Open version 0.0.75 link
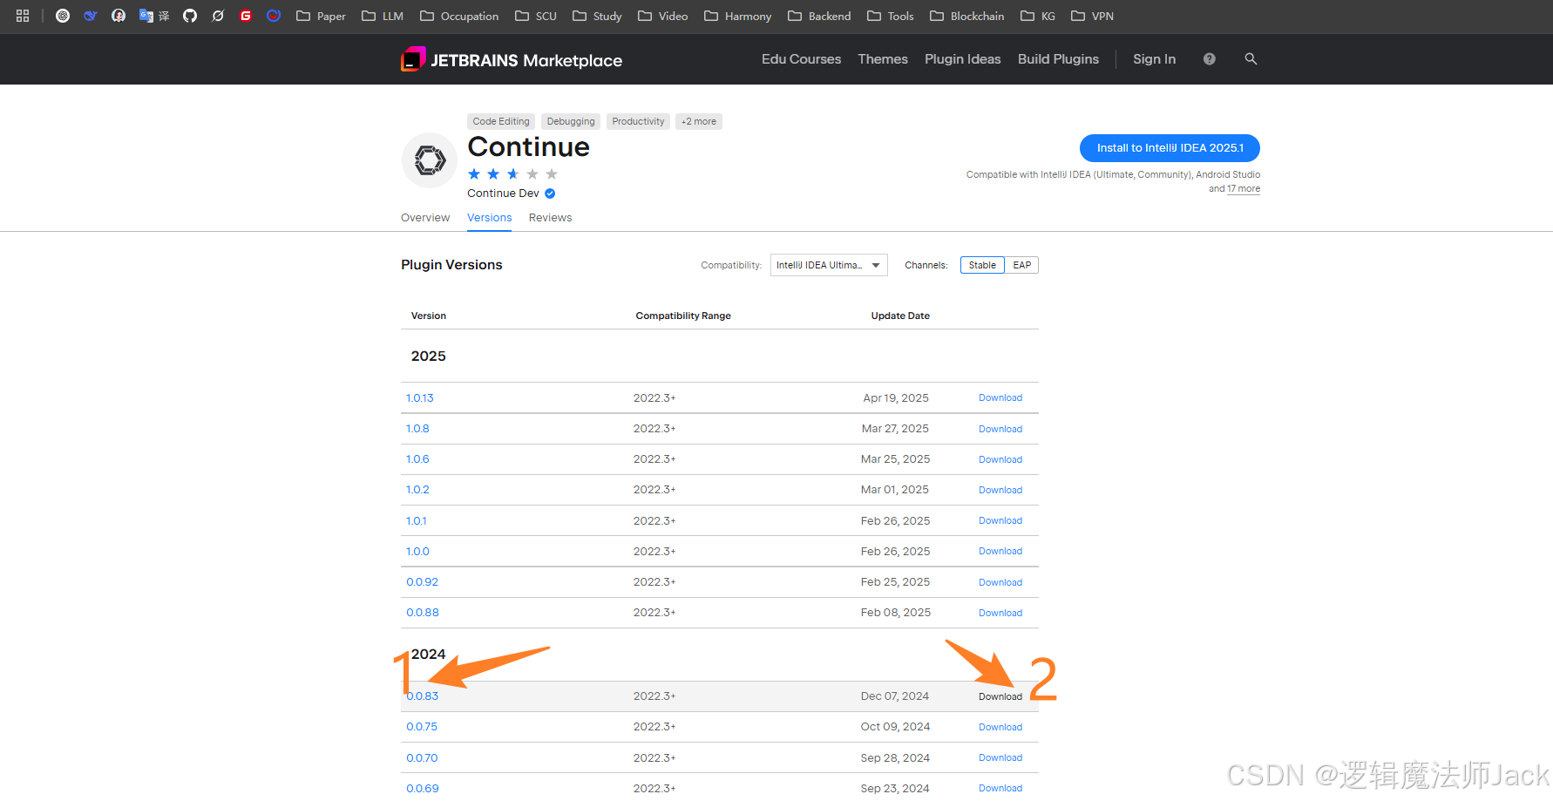 (422, 727)
